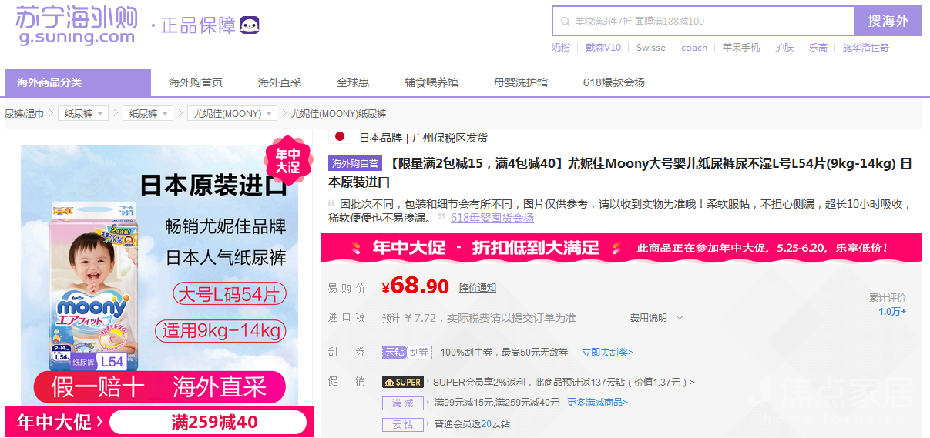930x438 pixels.
Task: Expand the 费用说明 tax explanation
Action: (x=656, y=318)
